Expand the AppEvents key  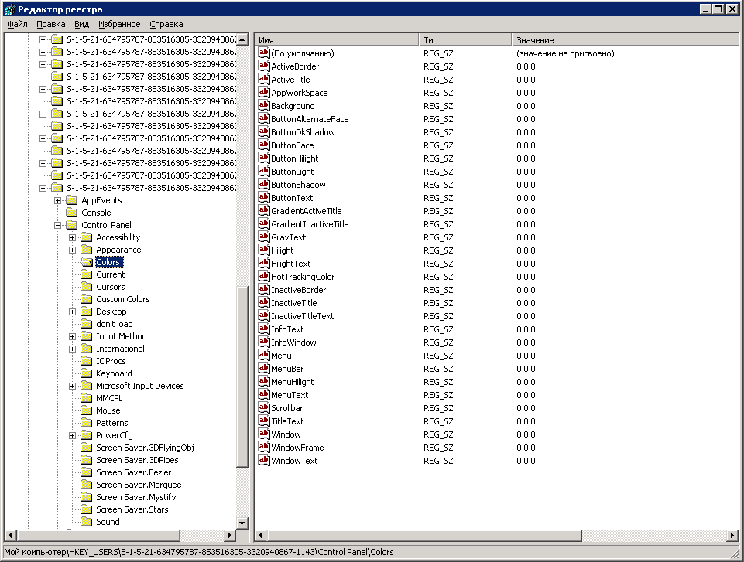[x=57, y=200]
